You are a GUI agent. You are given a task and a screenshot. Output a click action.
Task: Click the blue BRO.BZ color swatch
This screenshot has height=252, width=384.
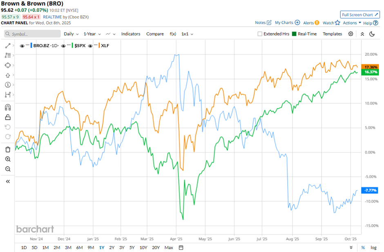(x=31, y=46)
